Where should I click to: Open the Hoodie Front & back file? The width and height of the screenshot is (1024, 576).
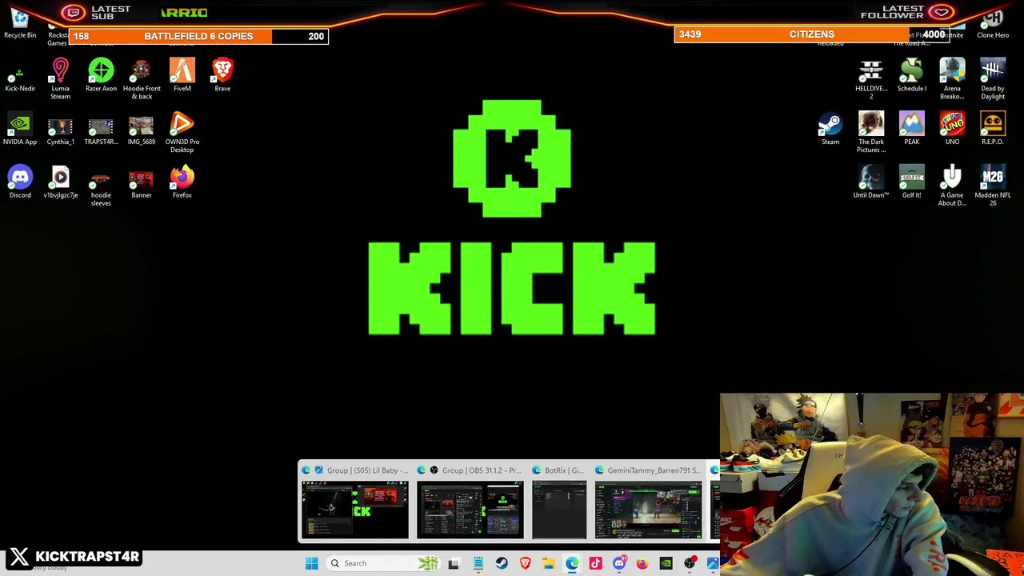pos(142,79)
